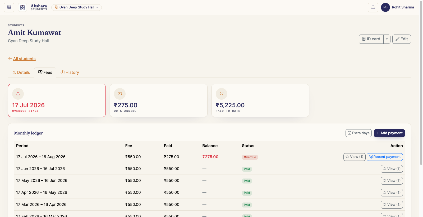This screenshot has width=423, height=217.
Task: Click the Overdue status badge
Action: 250,157
